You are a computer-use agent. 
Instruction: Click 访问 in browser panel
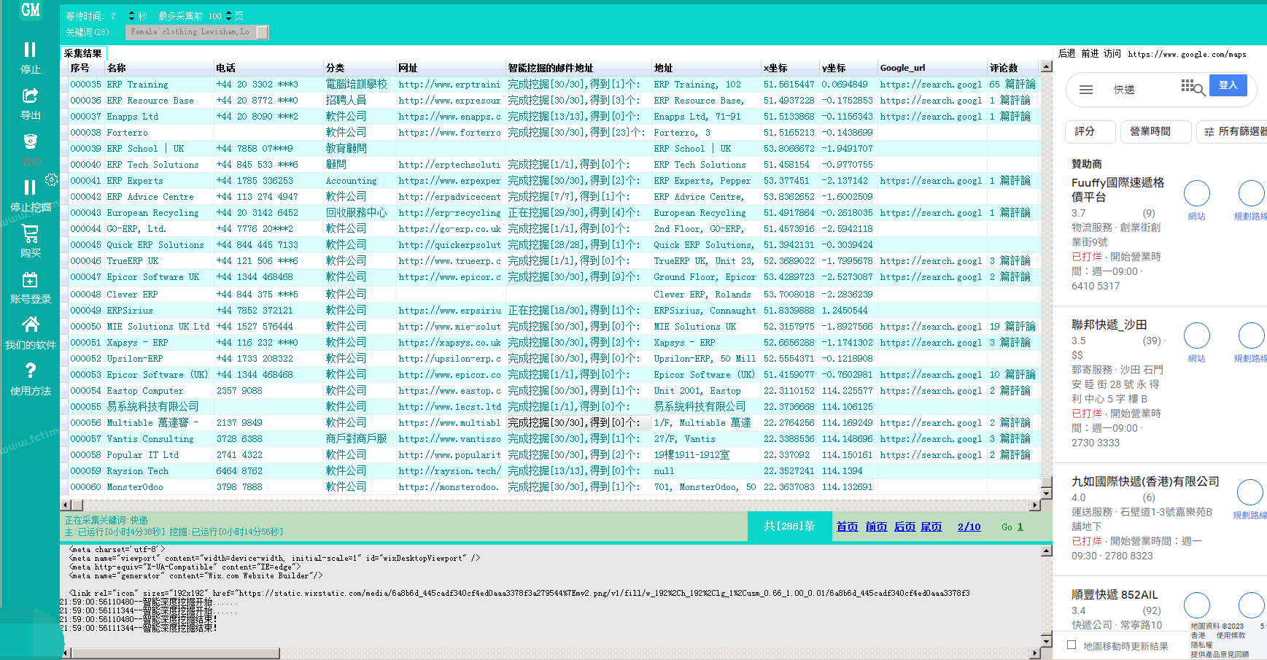point(1112,53)
